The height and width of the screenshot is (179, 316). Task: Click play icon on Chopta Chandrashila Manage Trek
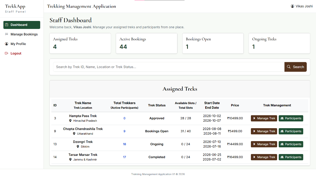[254, 131]
